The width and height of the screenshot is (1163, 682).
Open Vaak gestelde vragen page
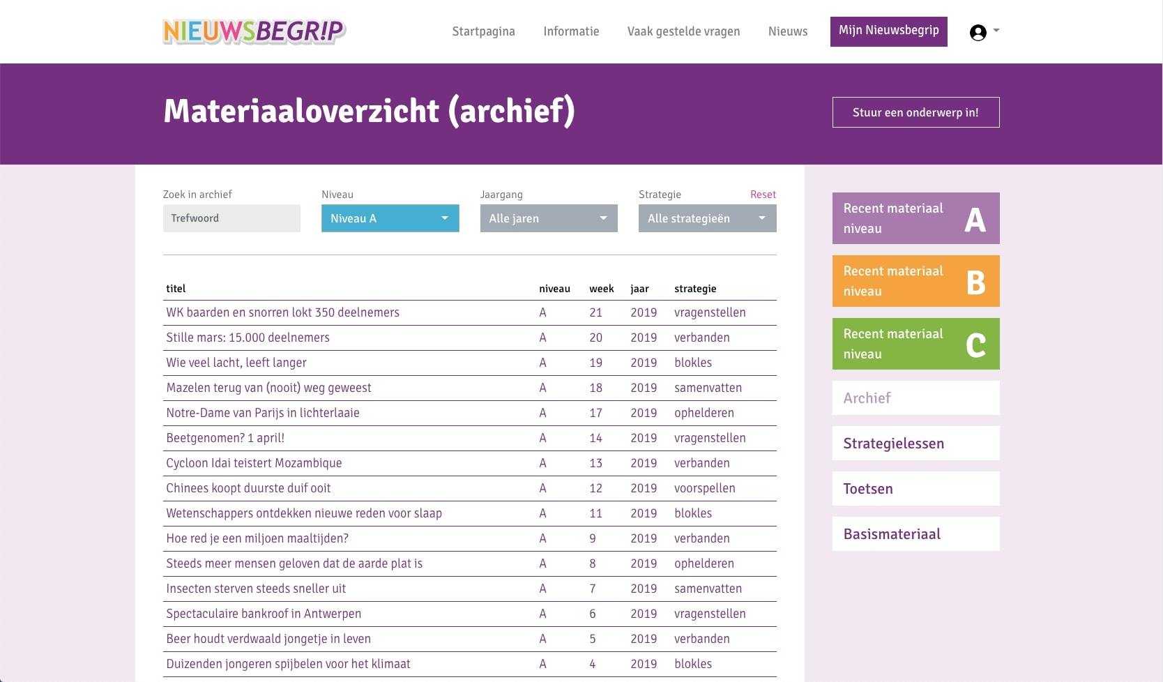[683, 31]
